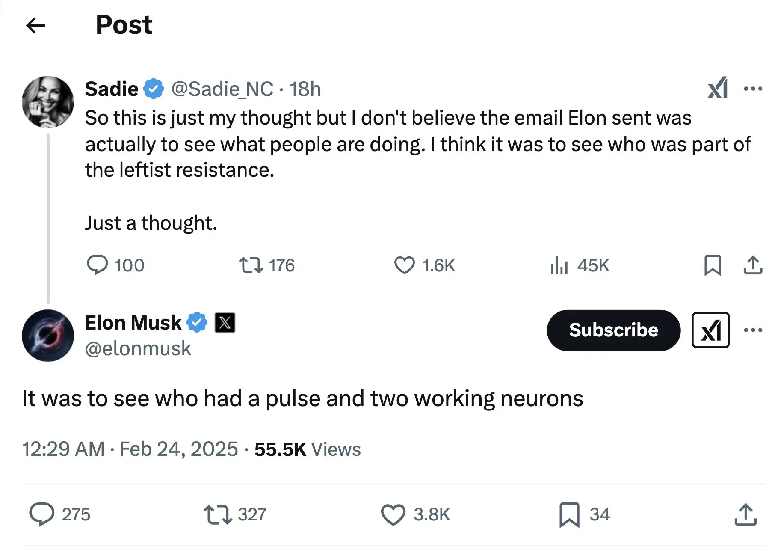Click the Subscribe button

[613, 330]
